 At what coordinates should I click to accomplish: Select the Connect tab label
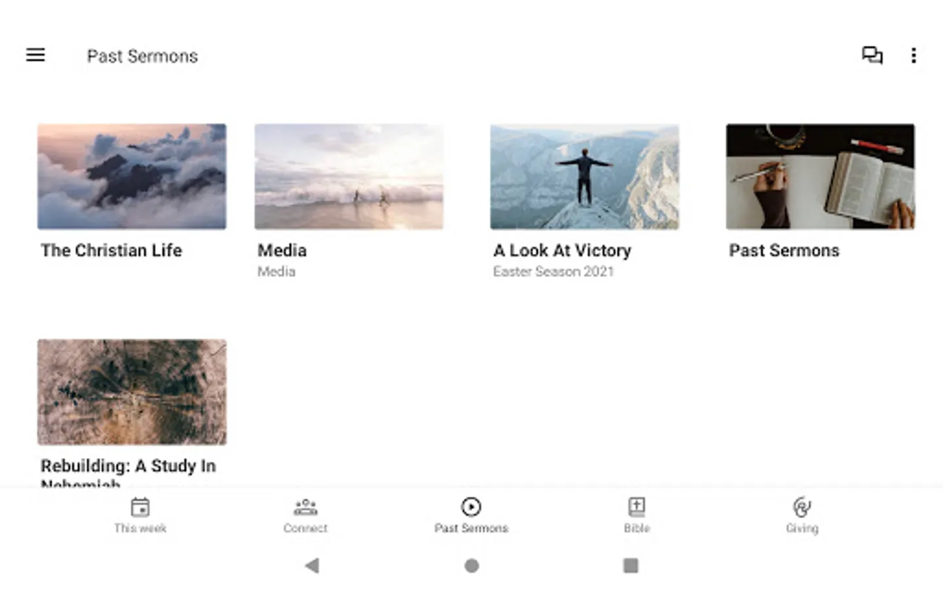(305, 528)
